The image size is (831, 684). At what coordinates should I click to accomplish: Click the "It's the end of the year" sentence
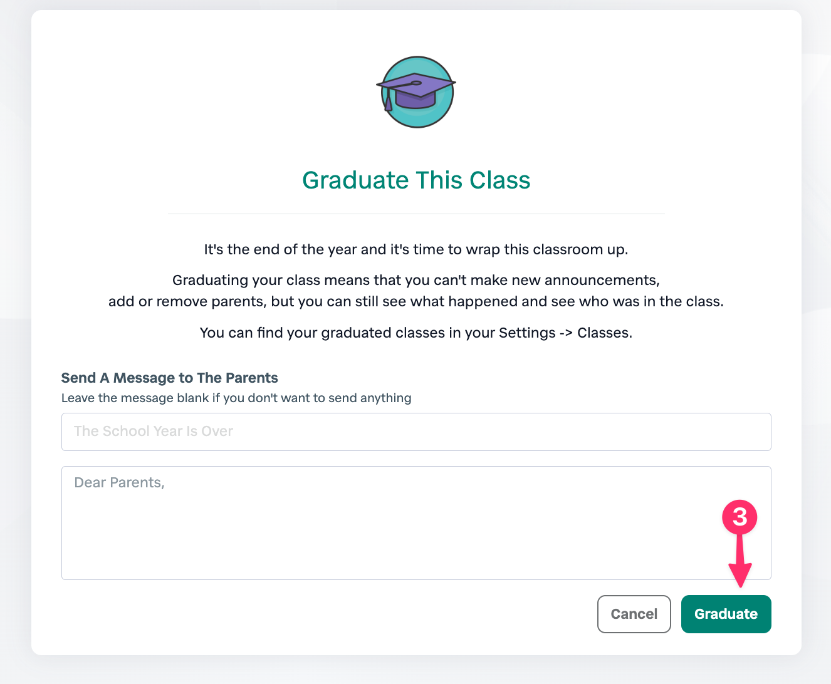pos(416,249)
